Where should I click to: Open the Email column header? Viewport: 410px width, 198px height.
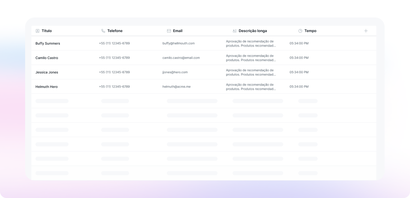pyautogui.click(x=178, y=31)
